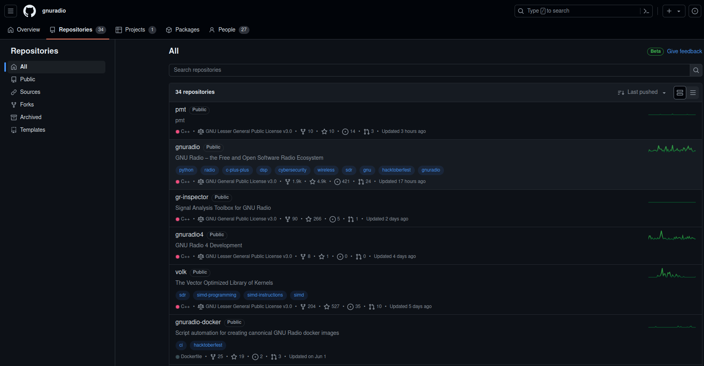
Task: Click the plus create-new icon
Action: coord(669,11)
